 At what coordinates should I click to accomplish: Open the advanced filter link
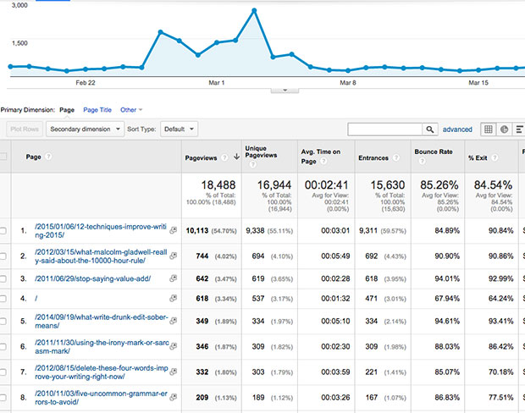457,129
